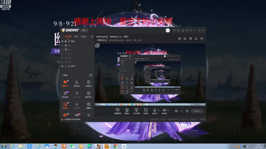266x149 pixels.
Task: Expand microphone options arrow
Action: pos(159,111)
